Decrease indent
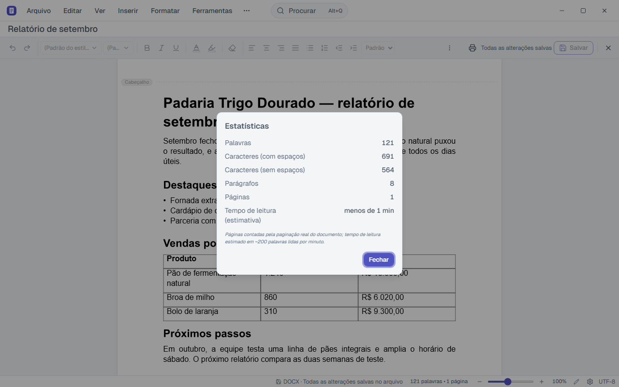 339,48
